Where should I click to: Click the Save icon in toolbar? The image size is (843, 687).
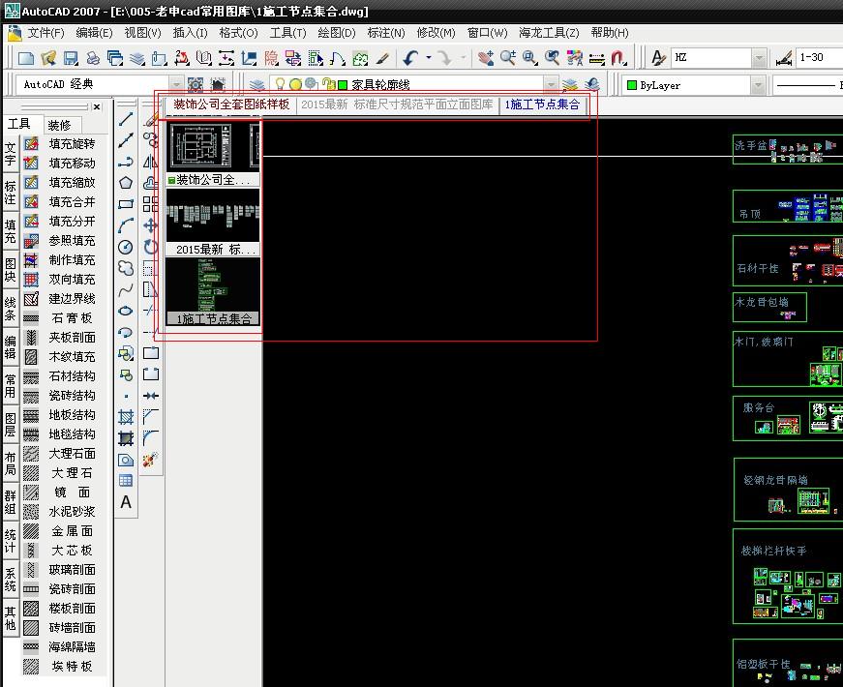[71, 57]
